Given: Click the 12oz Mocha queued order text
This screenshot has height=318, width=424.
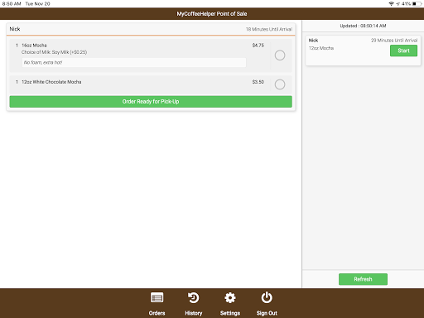Looking at the screenshot, I should coord(321,48).
